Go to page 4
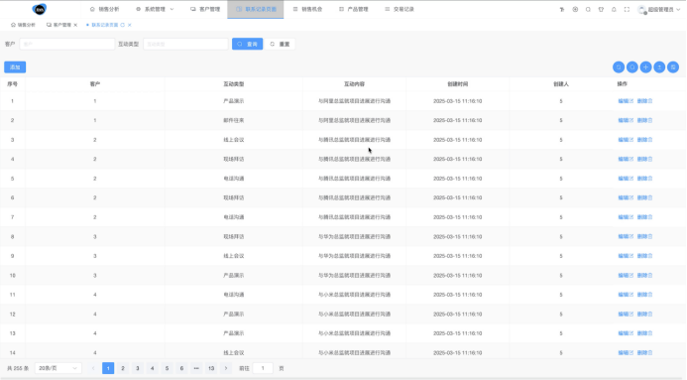 152,368
